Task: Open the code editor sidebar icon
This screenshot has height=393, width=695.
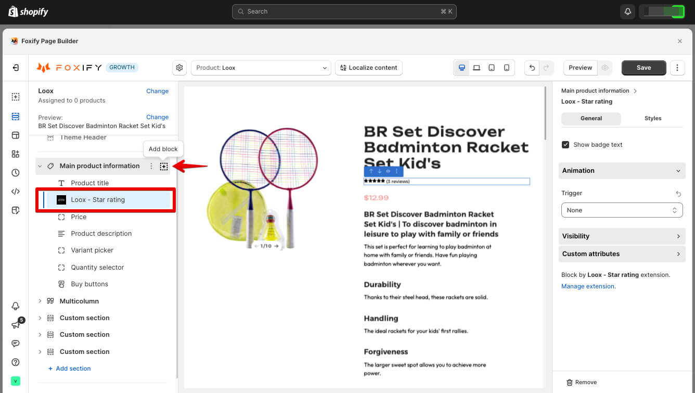Action: click(16, 192)
